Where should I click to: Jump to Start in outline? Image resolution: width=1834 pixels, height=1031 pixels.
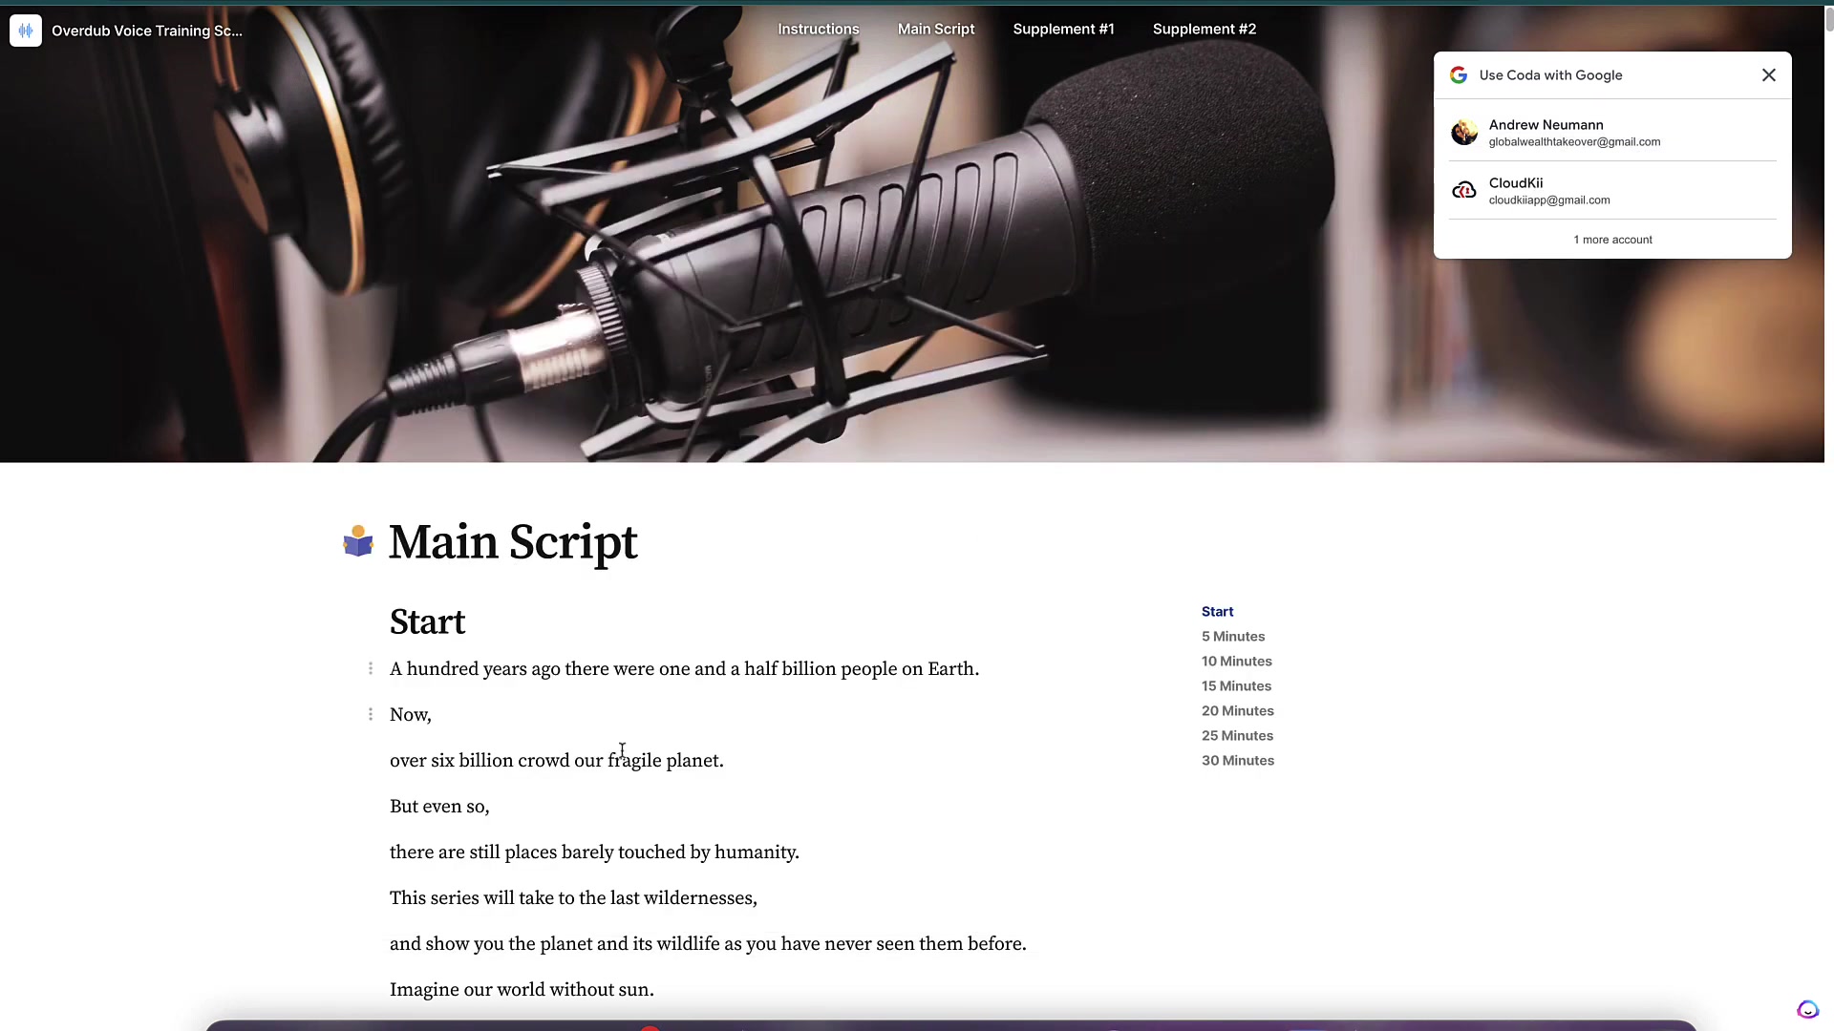coord(1217,612)
